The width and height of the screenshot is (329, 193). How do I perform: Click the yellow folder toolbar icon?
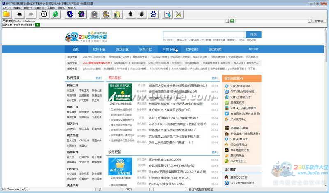[x=7, y=14]
